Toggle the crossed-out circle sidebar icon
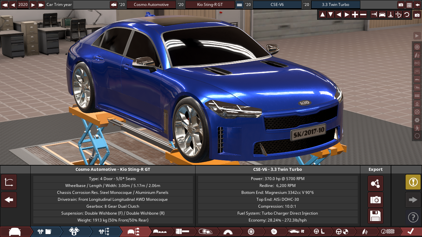Image resolution: width=422 pixels, height=237 pixels. pos(417,112)
